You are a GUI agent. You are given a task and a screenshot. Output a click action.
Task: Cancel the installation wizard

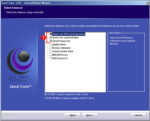(x=138, y=115)
